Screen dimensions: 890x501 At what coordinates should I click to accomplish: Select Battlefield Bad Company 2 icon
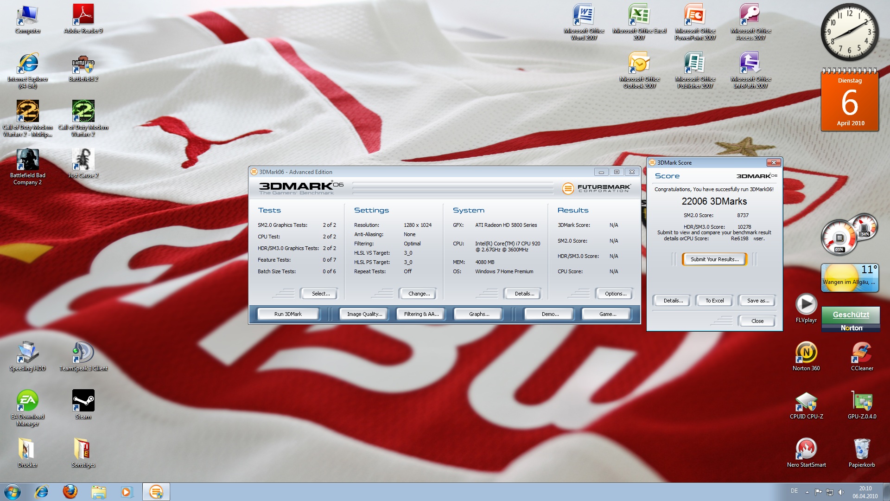click(x=28, y=167)
